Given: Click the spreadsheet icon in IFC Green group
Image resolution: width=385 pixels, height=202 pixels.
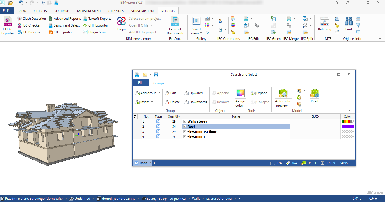Looking at the screenshot, I should [x=273, y=19].
